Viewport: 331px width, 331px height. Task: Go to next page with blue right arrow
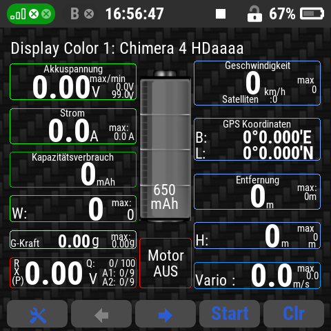(x=165, y=314)
